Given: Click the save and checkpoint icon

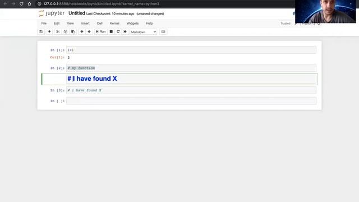Looking at the screenshot, I should click(x=41, y=31).
